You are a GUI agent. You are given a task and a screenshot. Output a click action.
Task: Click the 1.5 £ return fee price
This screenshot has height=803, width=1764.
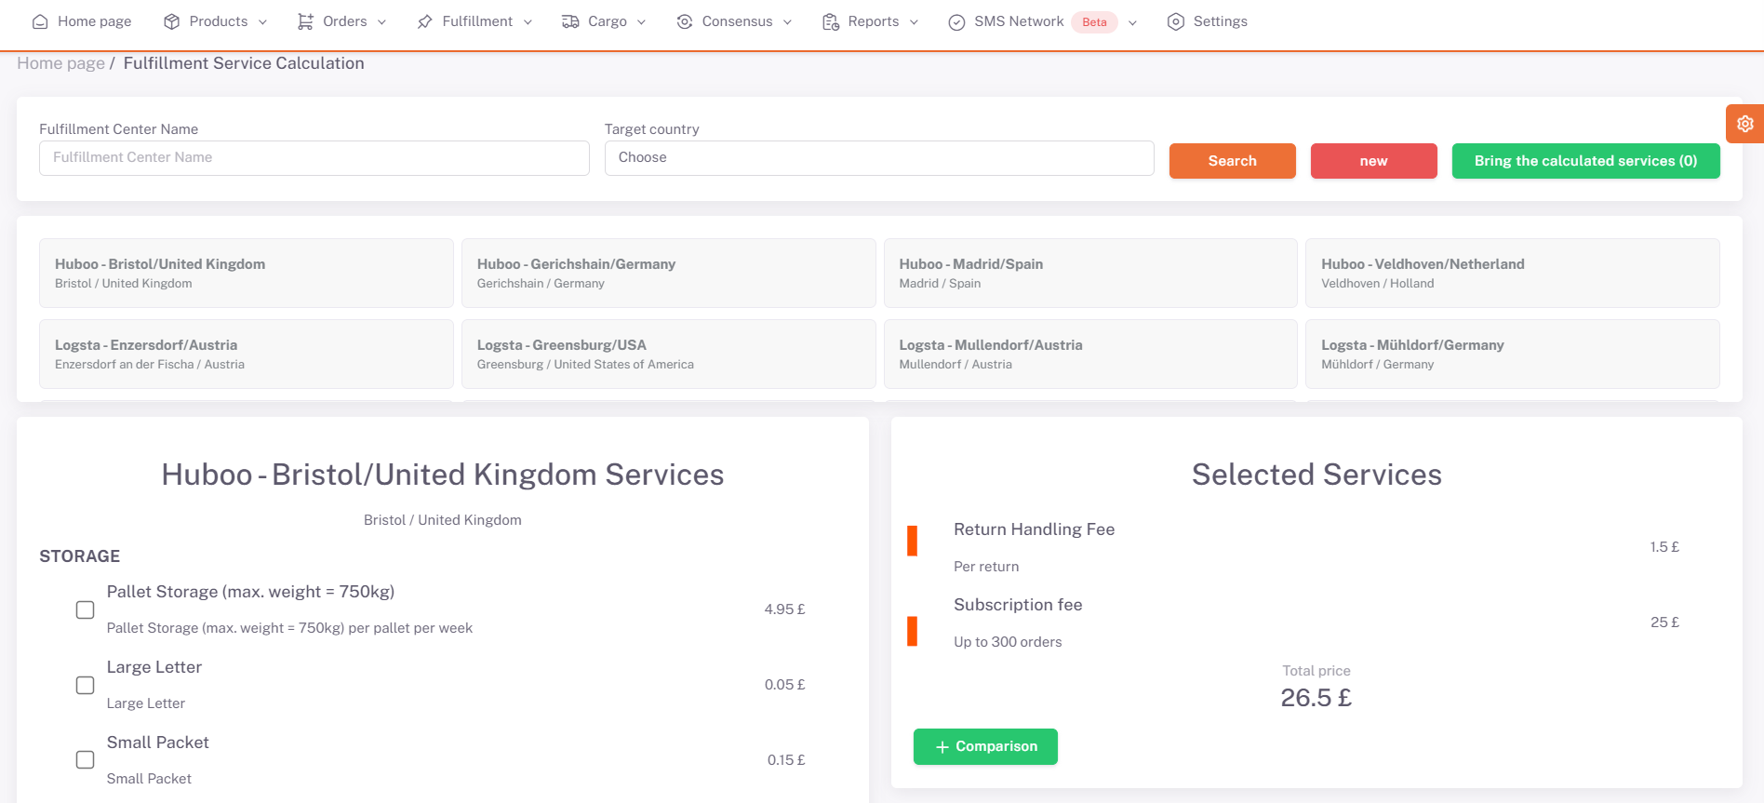(x=1664, y=547)
